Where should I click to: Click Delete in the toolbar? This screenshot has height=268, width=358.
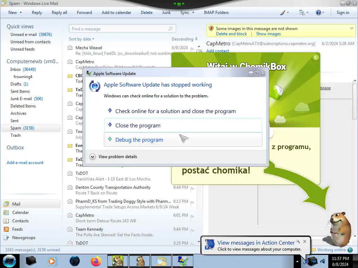[x=146, y=13]
